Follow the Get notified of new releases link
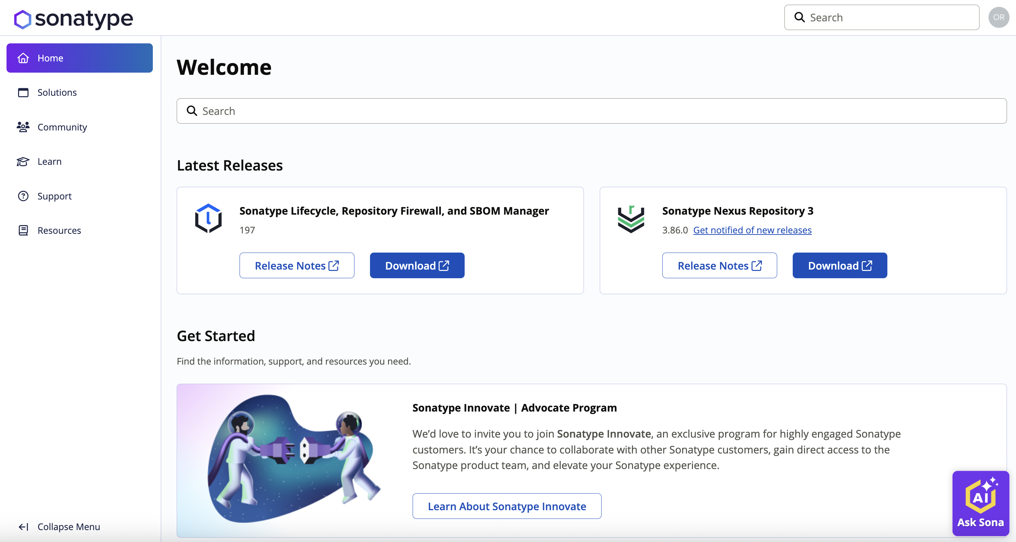 point(752,230)
